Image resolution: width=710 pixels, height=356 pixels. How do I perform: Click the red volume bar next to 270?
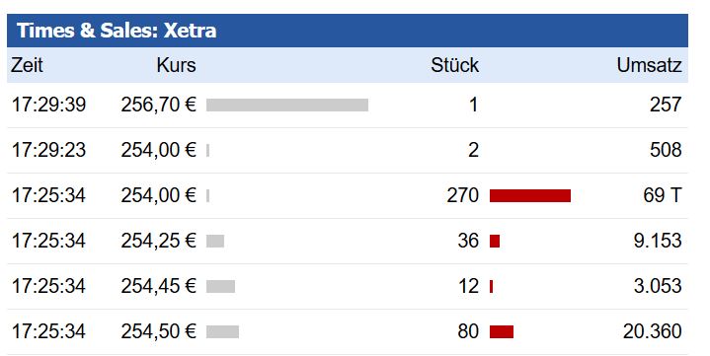click(x=529, y=196)
